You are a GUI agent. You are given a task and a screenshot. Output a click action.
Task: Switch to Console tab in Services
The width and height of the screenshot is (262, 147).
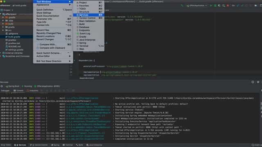pyautogui.click(x=18, y=91)
